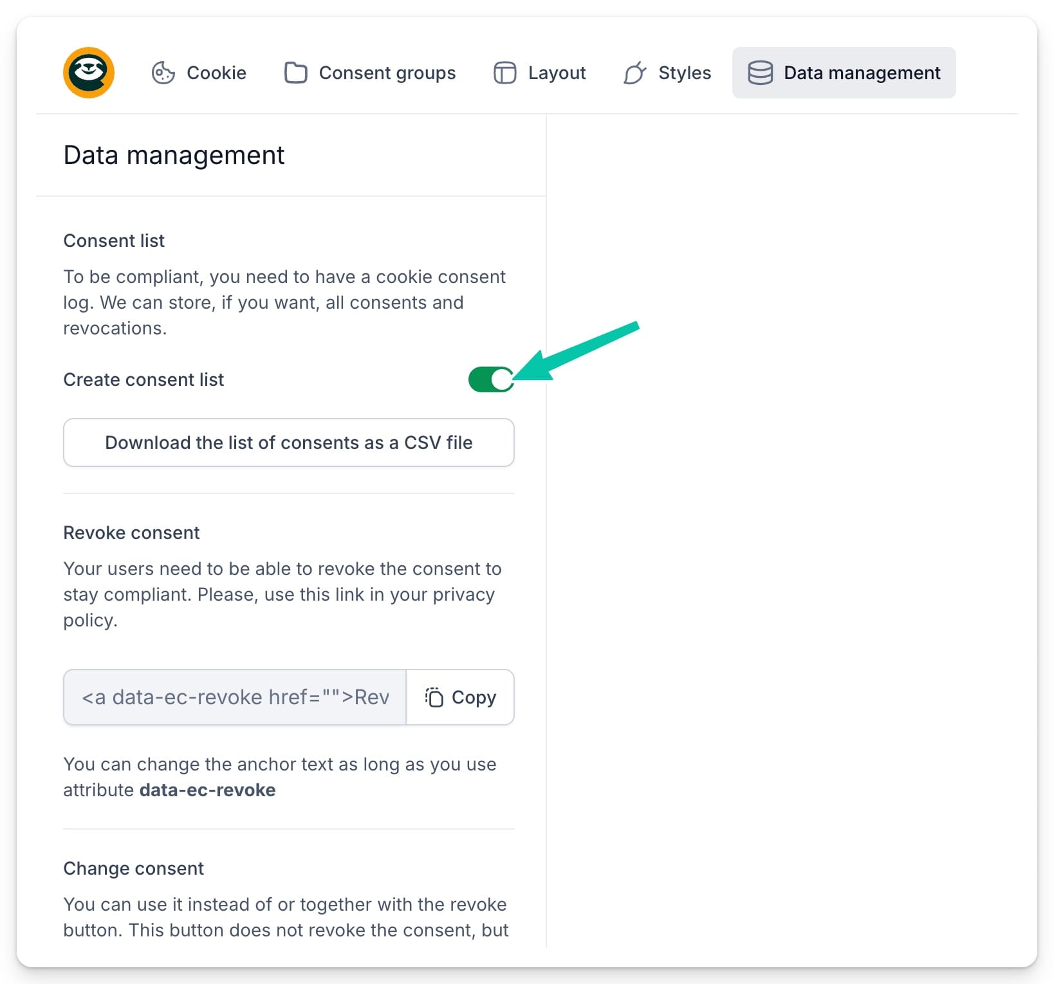The image size is (1054, 984).
Task: Click the cookie consent log description text
Action: pyautogui.click(x=284, y=302)
